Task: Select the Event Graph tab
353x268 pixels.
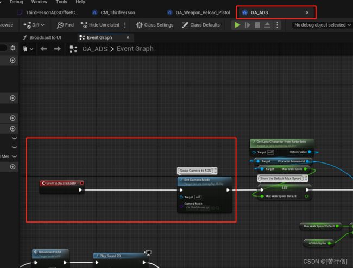Action: pyautogui.click(x=99, y=37)
